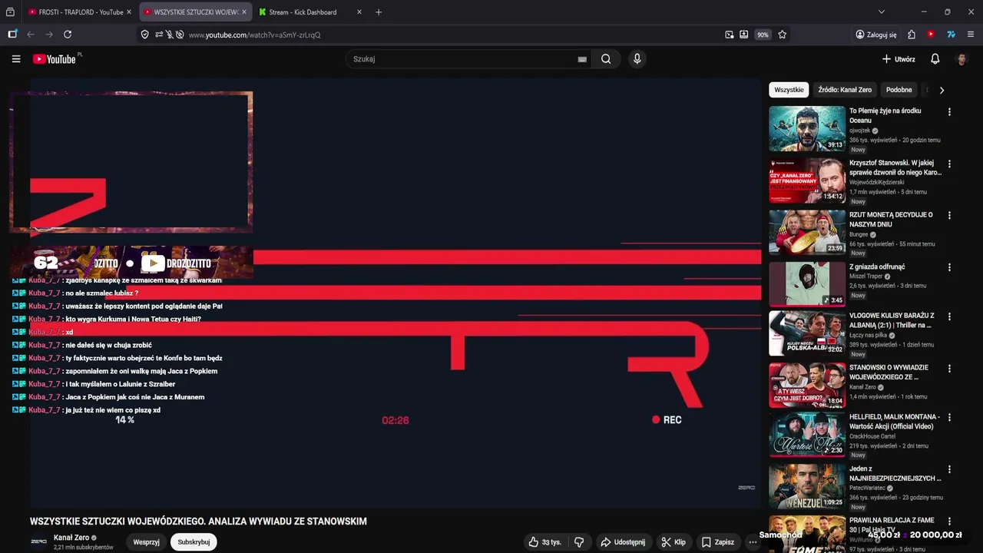Open thumbnail 'To Plemię żyje na środku Oceanu'
This screenshot has height=553, width=983.
point(807,128)
